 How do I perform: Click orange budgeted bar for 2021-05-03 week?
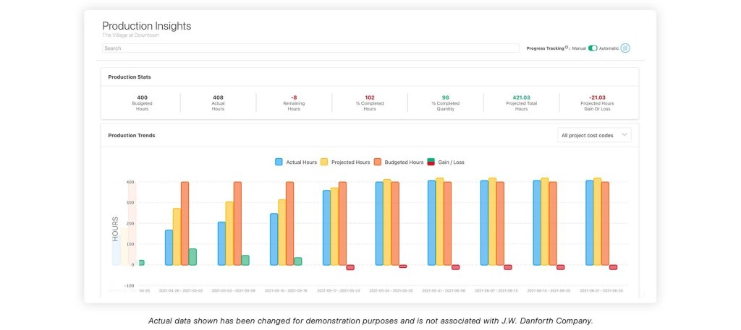pos(237,223)
